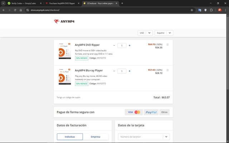This screenshot has height=143, width=229.
Task: Select the Individuo billing option
Action: coord(70,137)
